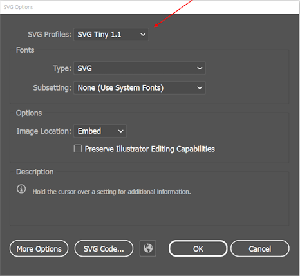Expand the Subsetting dropdown
The height and width of the screenshot is (276, 300).
tap(140, 88)
